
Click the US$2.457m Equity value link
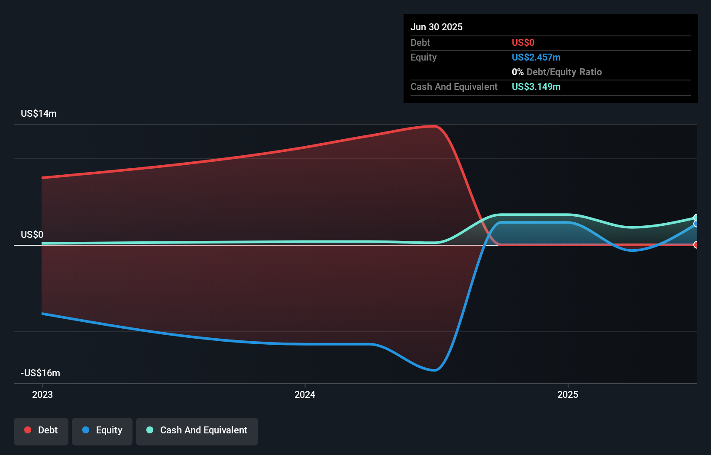point(536,57)
